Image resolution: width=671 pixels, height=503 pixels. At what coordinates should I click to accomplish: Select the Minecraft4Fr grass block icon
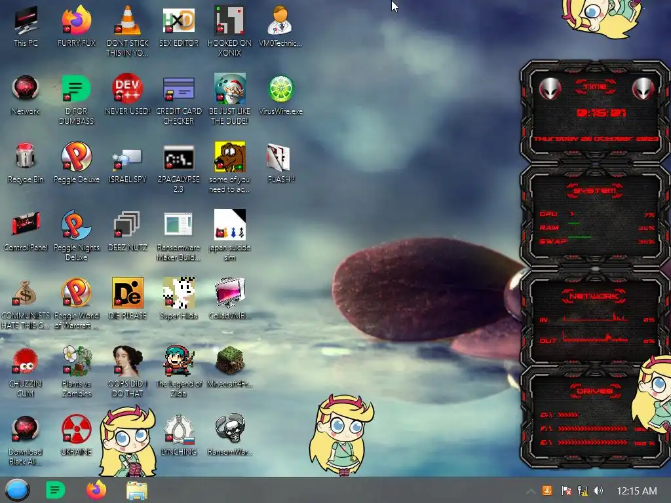(229, 367)
